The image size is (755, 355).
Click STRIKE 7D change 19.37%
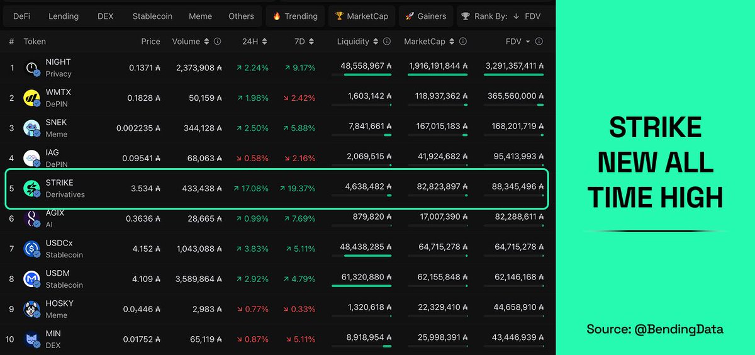(x=298, y=188)
